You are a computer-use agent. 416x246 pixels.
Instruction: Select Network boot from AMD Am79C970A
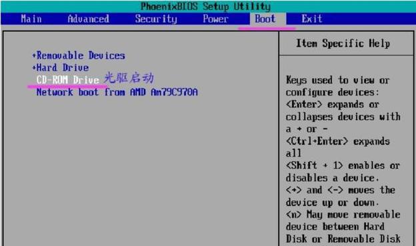click(117, 92)
